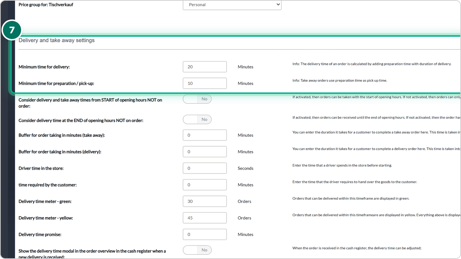Select info text about orders displayed in yellow

[x=376, y=215]
